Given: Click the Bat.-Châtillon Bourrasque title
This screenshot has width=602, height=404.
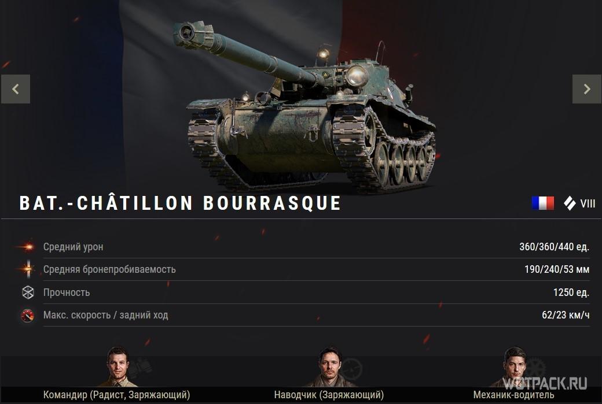Looking at the screenshot, I should 180,202.
